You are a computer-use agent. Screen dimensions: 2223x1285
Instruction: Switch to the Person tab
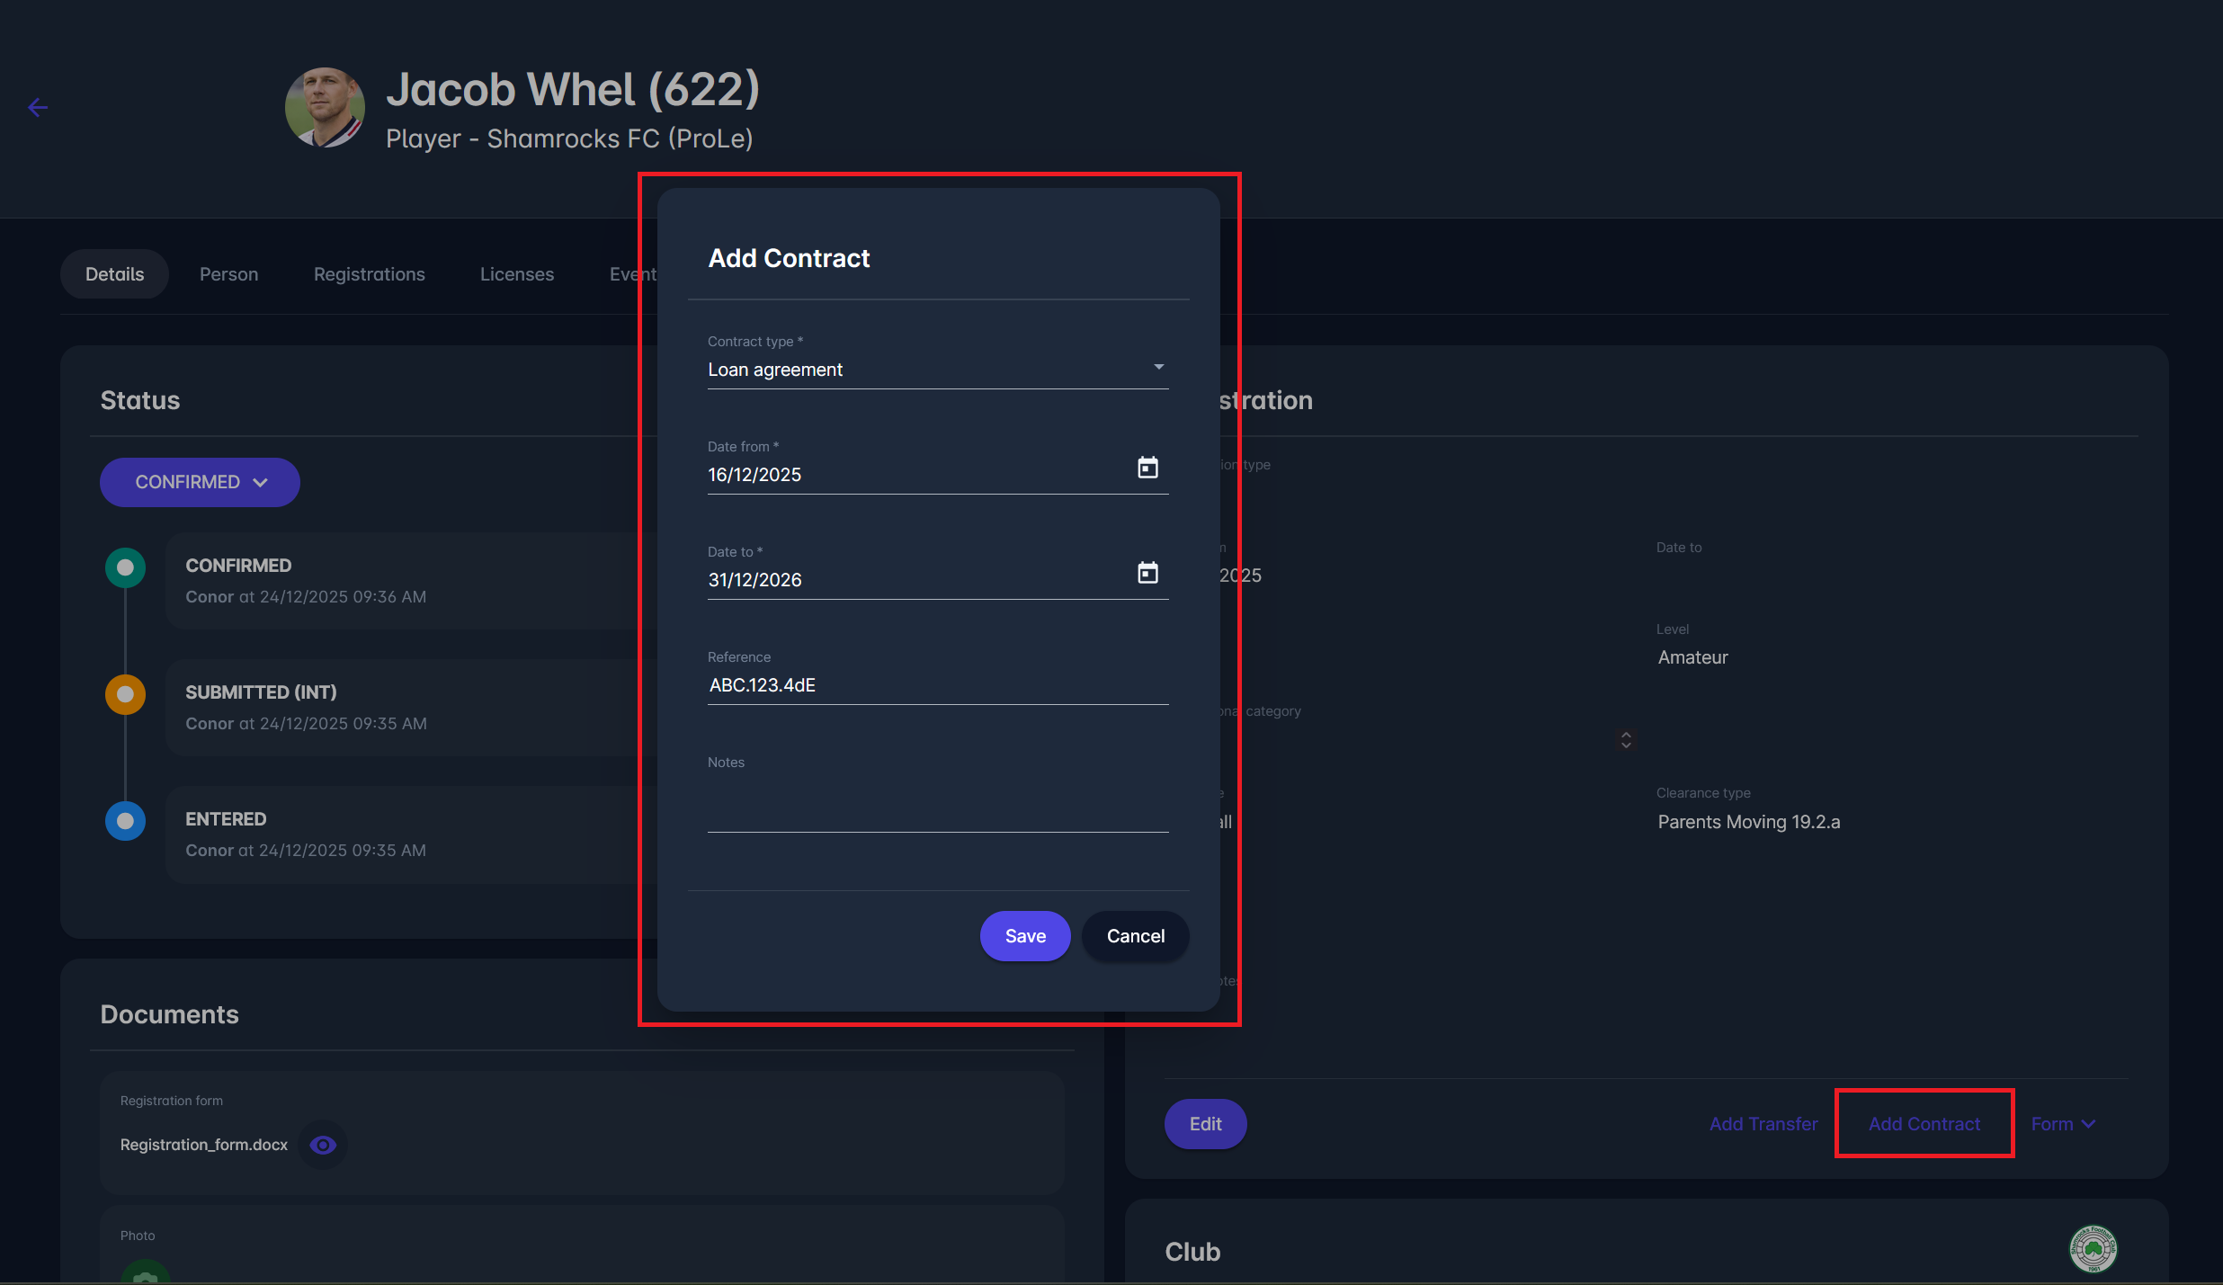(228, 274)
